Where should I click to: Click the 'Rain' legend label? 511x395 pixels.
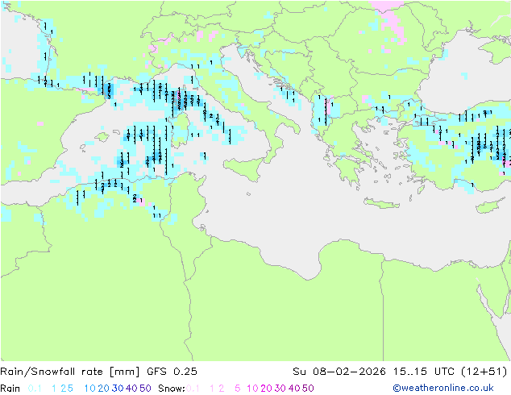[x=10, y=389]
